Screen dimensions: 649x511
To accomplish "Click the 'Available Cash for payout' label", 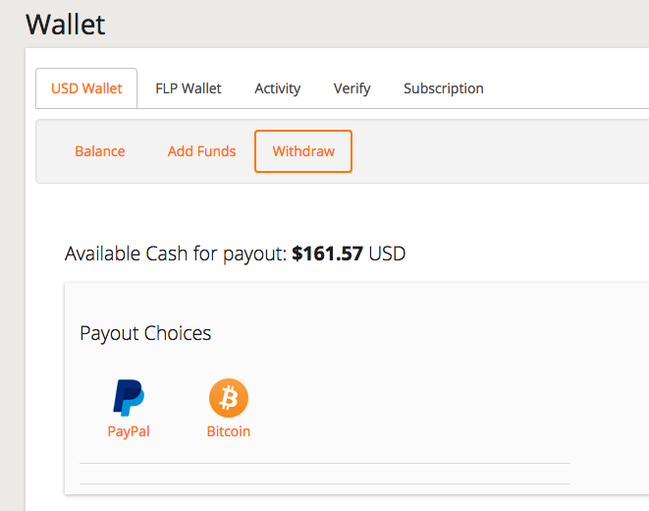I will pyautogui.click(x=176, y=255).
